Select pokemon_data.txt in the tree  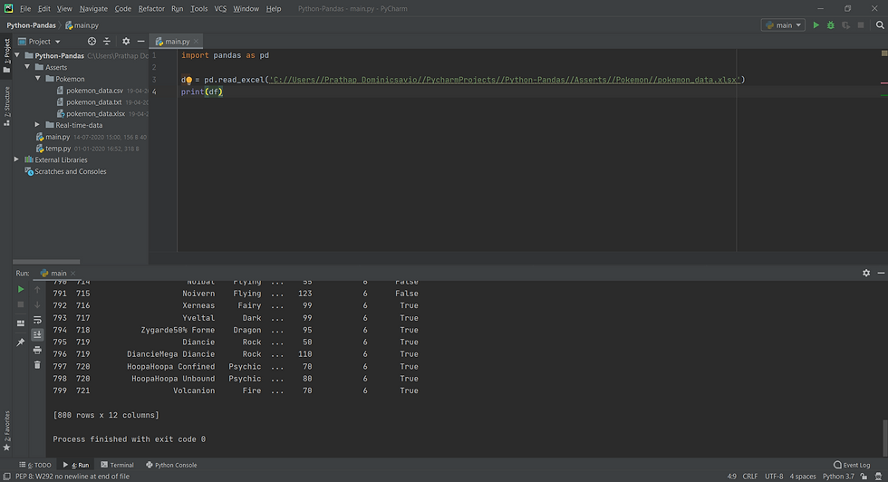(x=93, y=102)
